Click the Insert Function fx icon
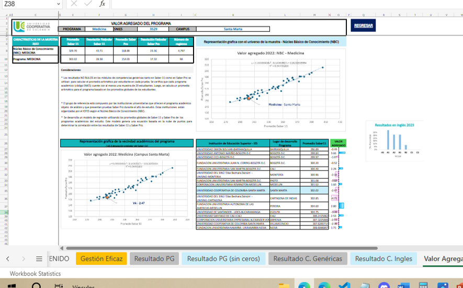The width and height of the screenshot is (463, 288). [102, 4]
